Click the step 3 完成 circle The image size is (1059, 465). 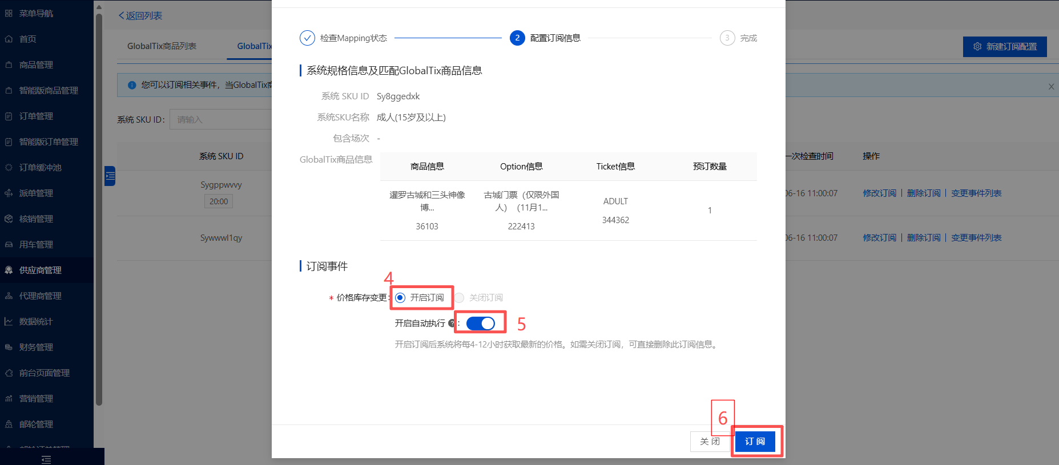coord(727,38)
